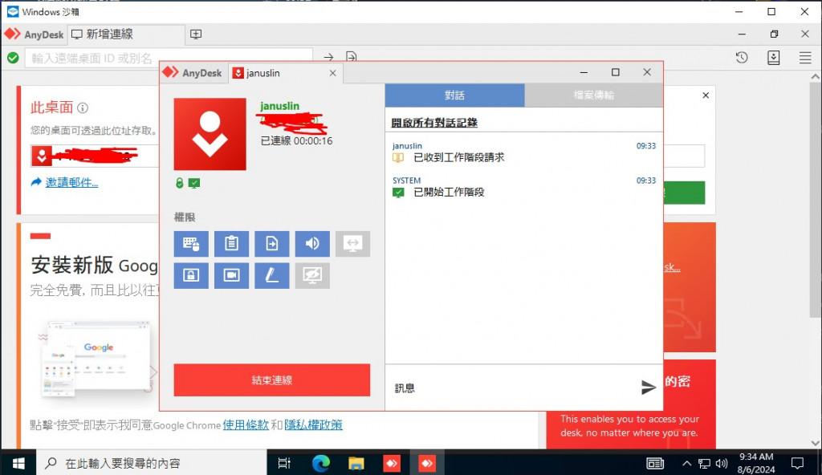Image resolution: width=822 pixels, height=475 pixels.
Task: Open 開啟所有對話記錄 link
Action: [434, 123]
